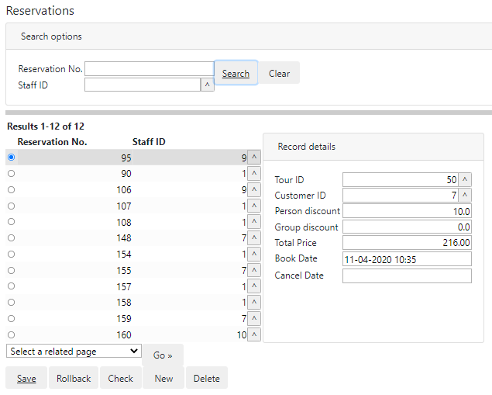
Task: Click into the Book Date field
Action: 407,259
